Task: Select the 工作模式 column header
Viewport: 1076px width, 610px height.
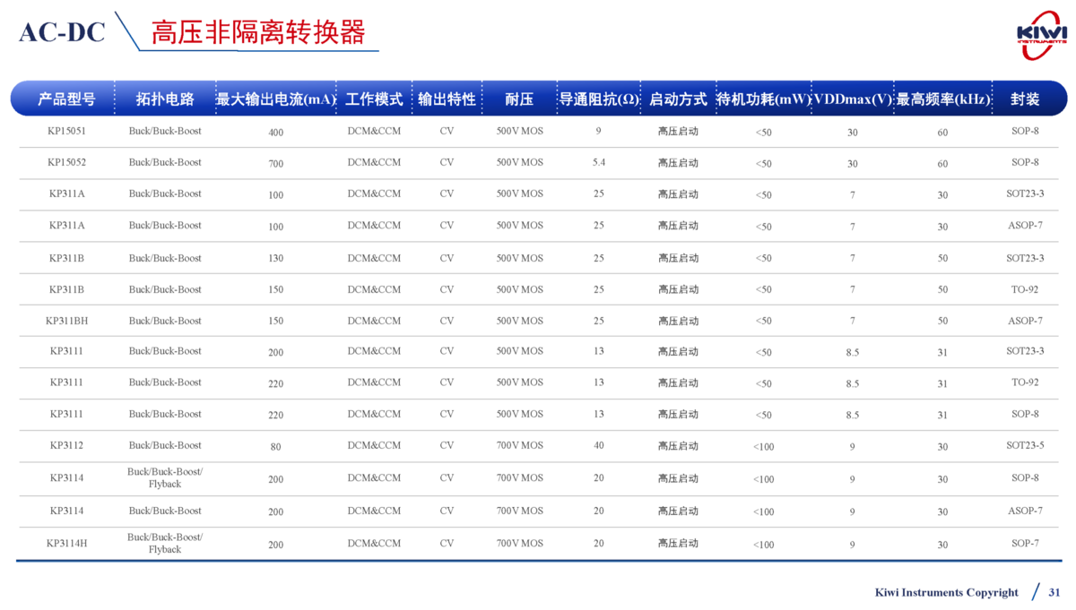Action: tap(374, 99)
